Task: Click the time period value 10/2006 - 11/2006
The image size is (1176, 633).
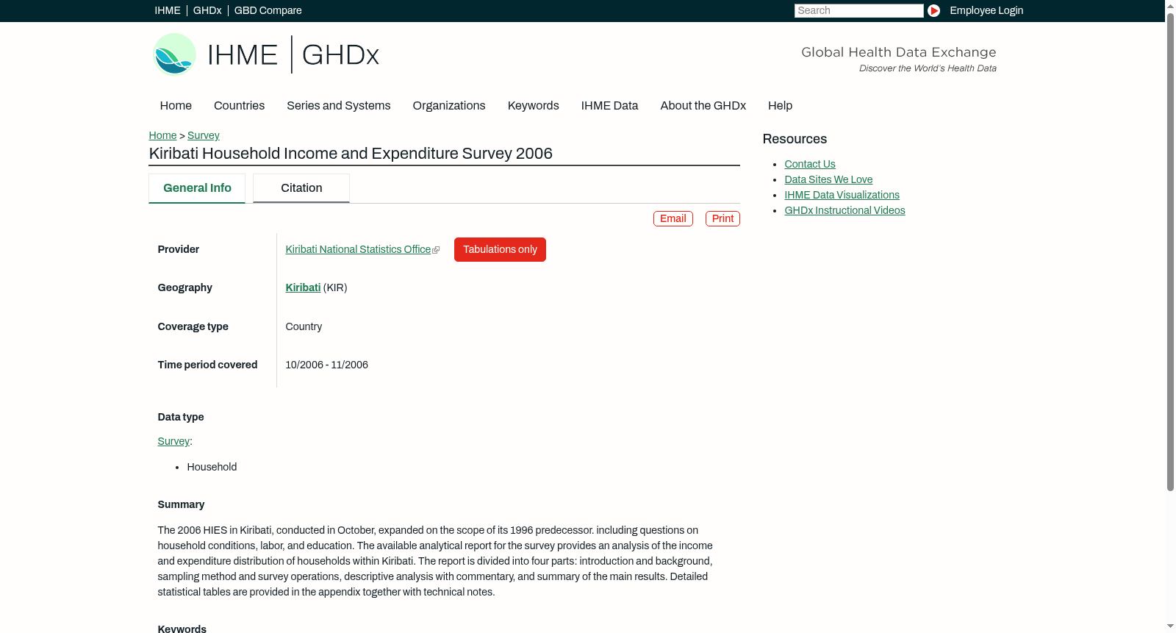Action: coord(327,365)
